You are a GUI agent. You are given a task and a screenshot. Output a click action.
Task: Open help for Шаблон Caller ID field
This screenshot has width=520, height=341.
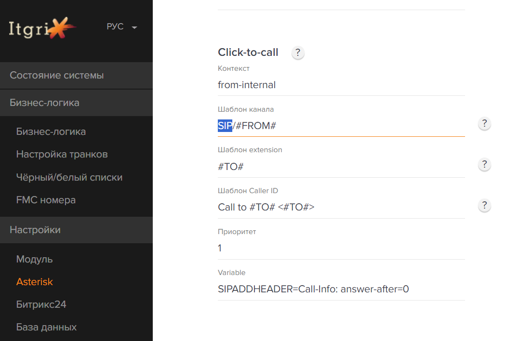click(484, 205)
